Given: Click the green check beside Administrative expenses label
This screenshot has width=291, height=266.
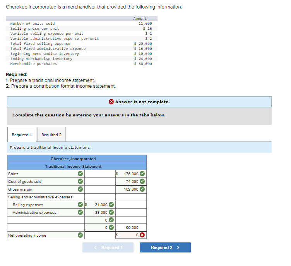Looking at the screenshot, I should 80,212.
